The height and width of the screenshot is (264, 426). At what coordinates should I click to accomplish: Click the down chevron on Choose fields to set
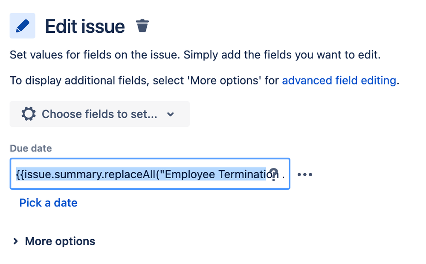170,114
